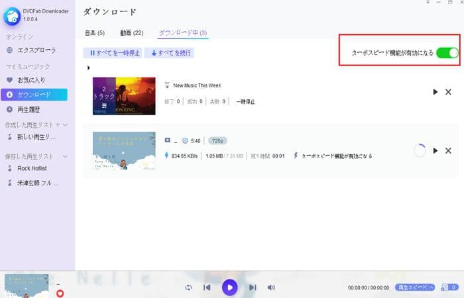Click the お気に入り heart icon in sidebar
The width and height of the screenshot is (464, 298).
[x=9, y=80]
